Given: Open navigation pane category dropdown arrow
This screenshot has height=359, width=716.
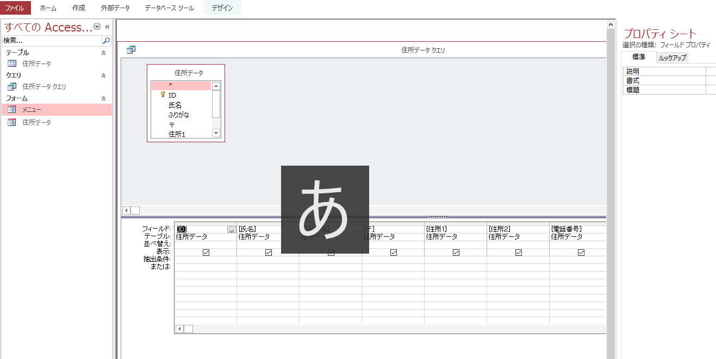Looking at the screenshot, I should tap(97, 27).
